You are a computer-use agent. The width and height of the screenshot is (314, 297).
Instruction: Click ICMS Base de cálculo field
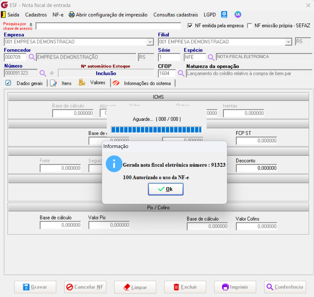pyautogui.click(x=73, y=113)
